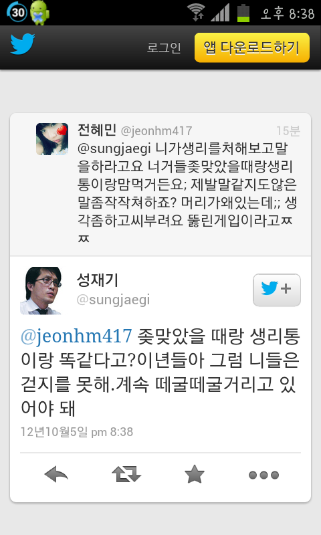Click the 12년10월5일 pm 8:38 timestamp
Viewport: 321px width, 535px height.
click(x=77, y=432)
